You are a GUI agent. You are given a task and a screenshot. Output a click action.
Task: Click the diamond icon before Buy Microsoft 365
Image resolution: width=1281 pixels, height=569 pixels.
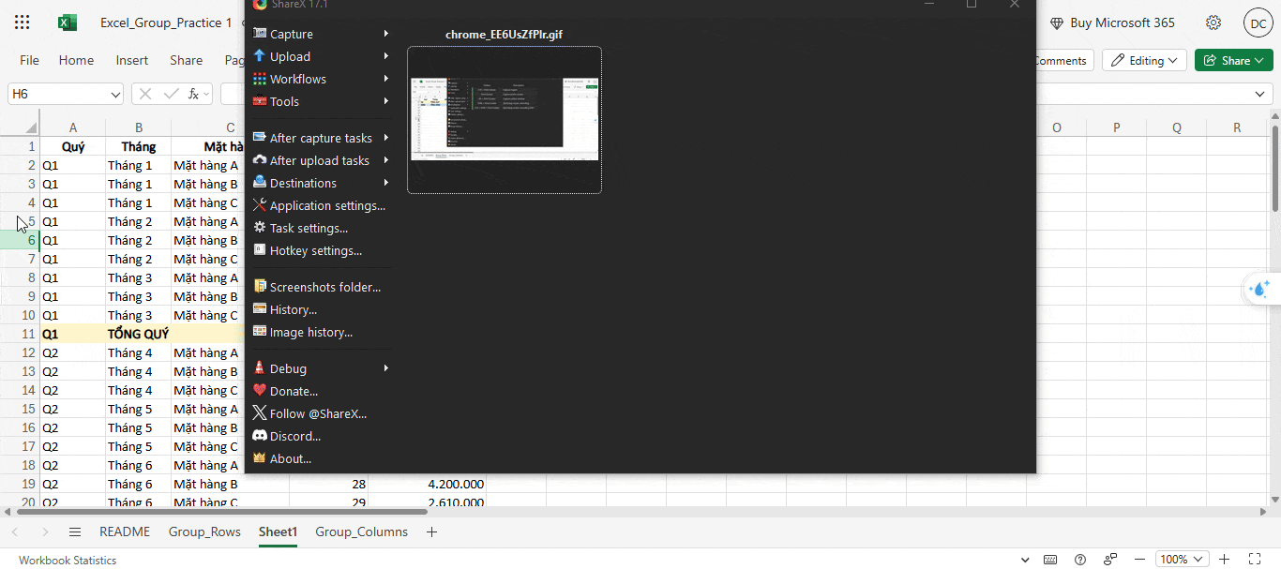pos(1057,22)
